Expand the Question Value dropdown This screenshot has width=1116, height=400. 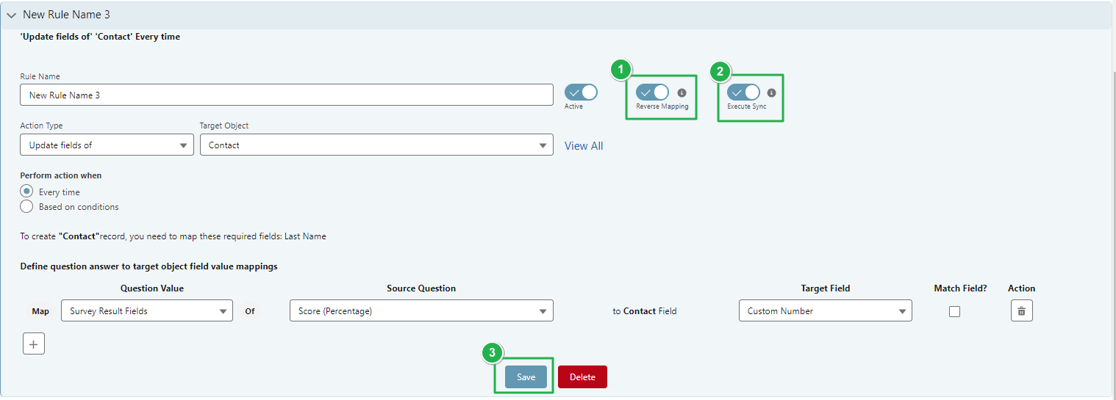point(146,311)
